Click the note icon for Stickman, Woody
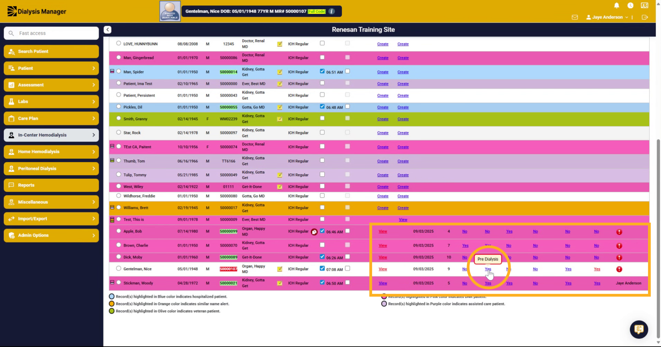This screenshot has height=347, width=661. coord(280,283)
